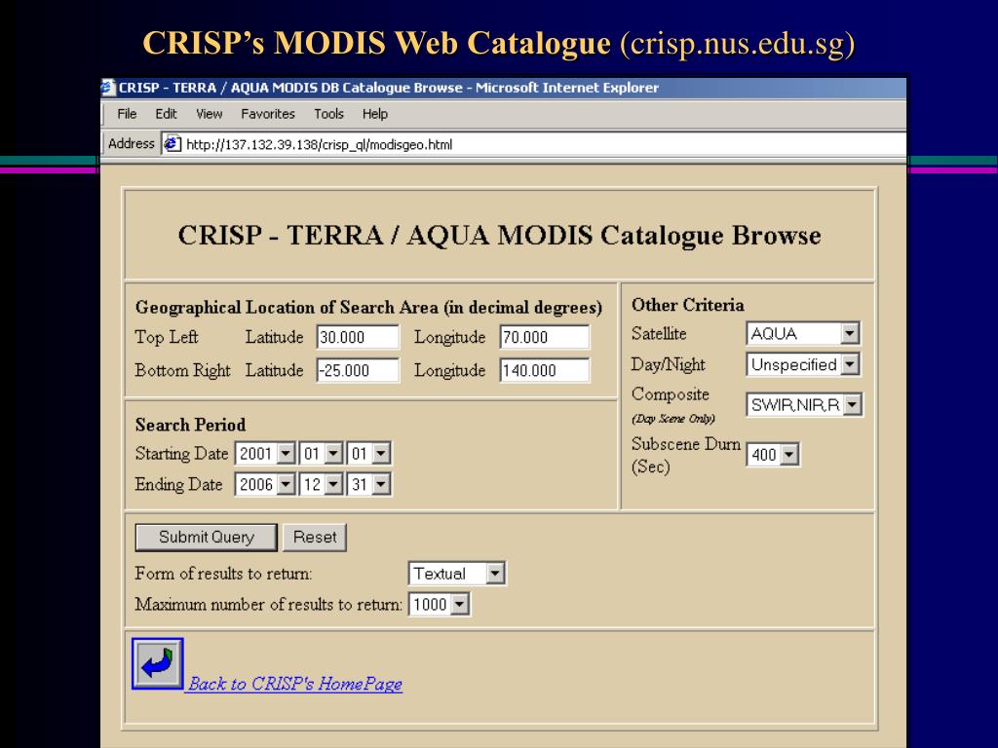998x748 pixels.
Task: Click the 'Starting Date' label
Action: 181,454
